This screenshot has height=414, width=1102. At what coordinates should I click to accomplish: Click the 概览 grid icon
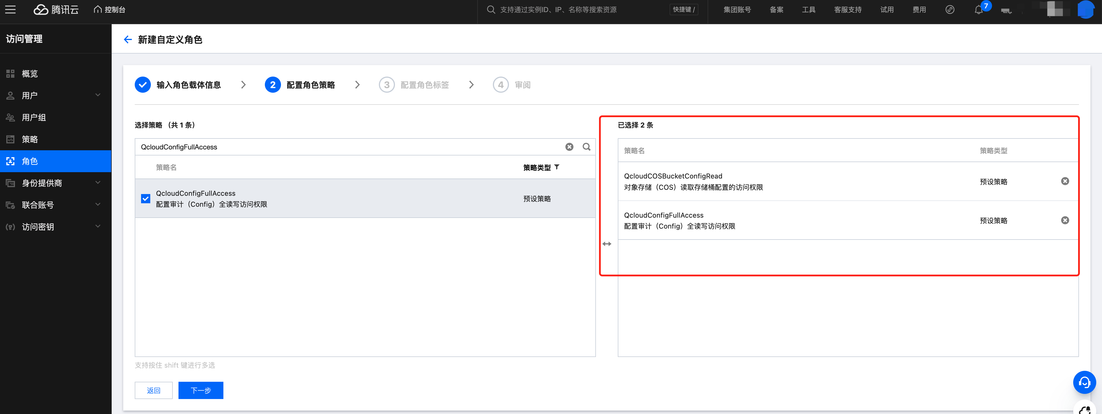[10, 74]
